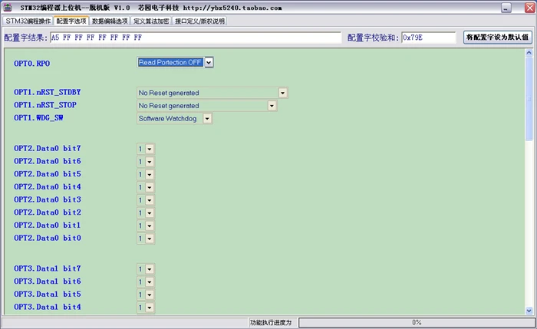Click the progress bar showing 0%
The image size is (537, 329).
tap(417, 323)
